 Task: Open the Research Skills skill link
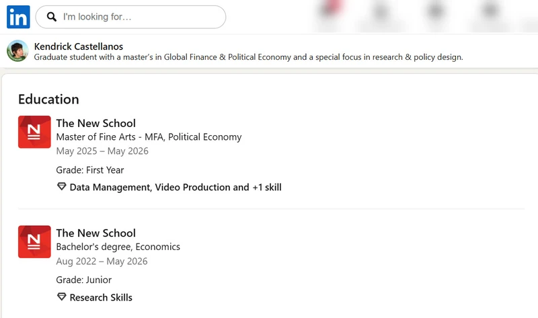(101, 297)
